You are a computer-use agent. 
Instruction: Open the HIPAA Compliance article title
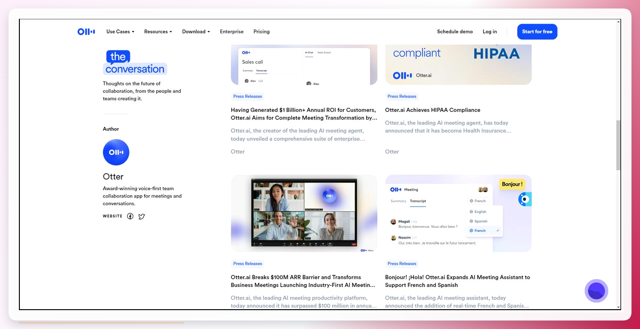432,110
